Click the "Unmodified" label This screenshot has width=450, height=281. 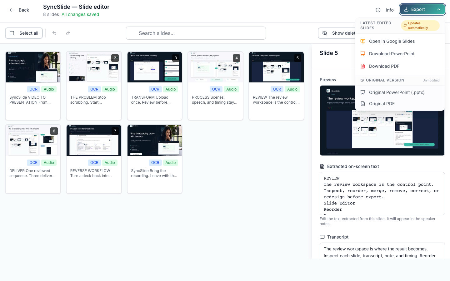tap(431, 80)
